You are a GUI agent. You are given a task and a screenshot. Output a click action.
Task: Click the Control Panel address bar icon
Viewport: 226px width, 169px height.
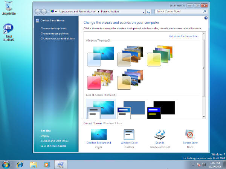52,11
